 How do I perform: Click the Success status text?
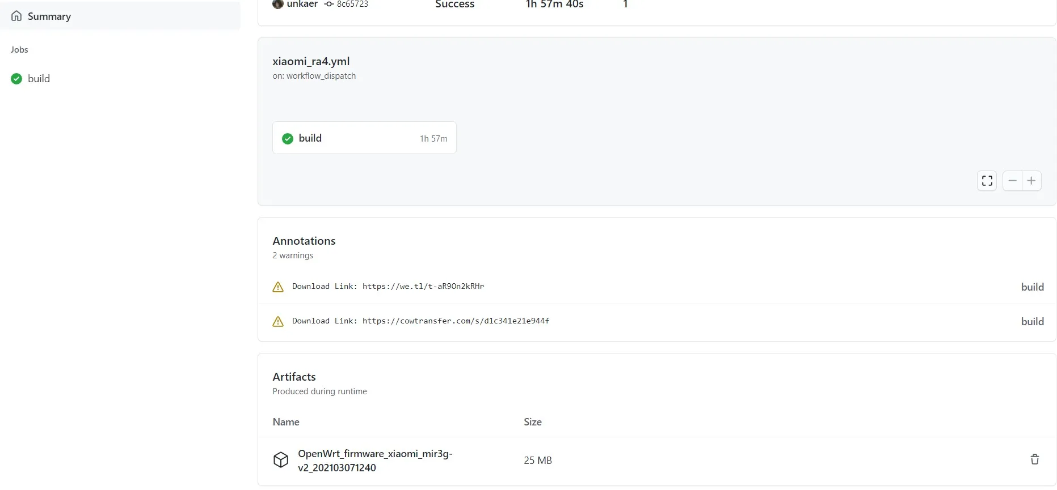pyautogui.click(x=454, y=5)
